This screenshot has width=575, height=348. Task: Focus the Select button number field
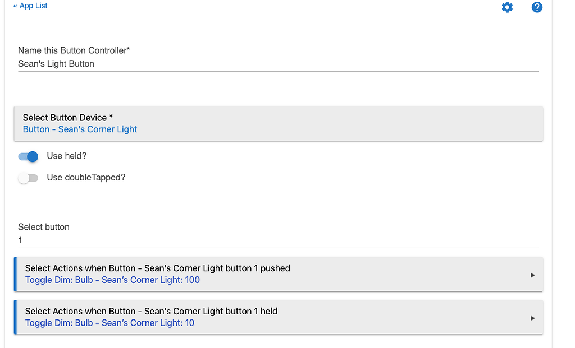278,240
